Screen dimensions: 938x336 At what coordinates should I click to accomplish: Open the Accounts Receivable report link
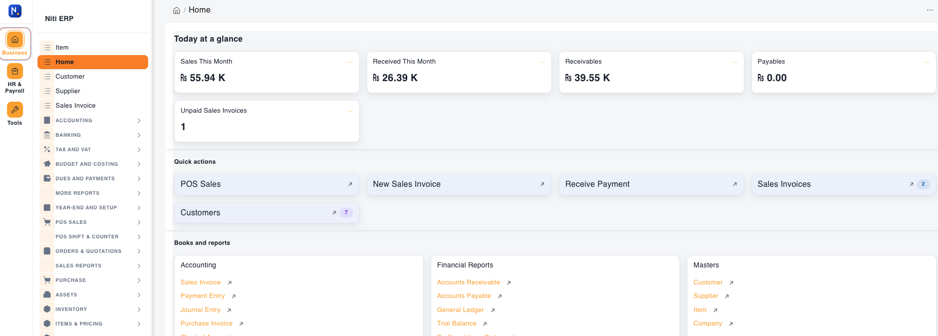(469, 282)
